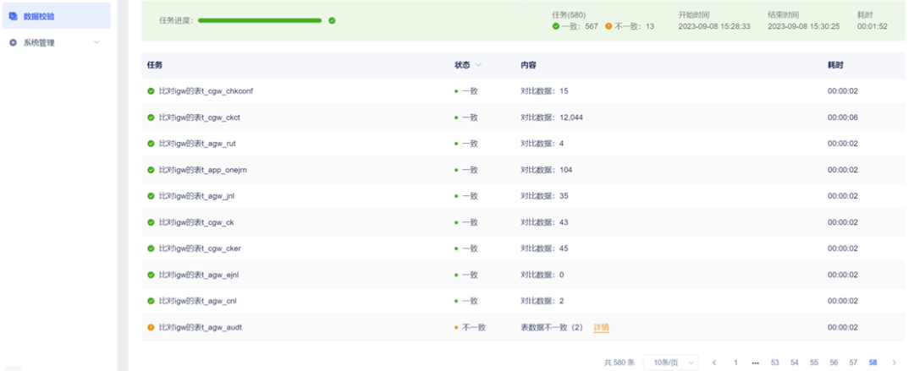This screenshot has width=914, height=371.
Task: Click success icon for t_agw_jnl row
Action: click(151, 196)
